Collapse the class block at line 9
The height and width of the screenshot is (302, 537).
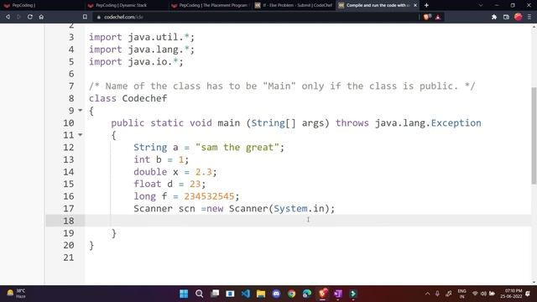pos(81,110)
